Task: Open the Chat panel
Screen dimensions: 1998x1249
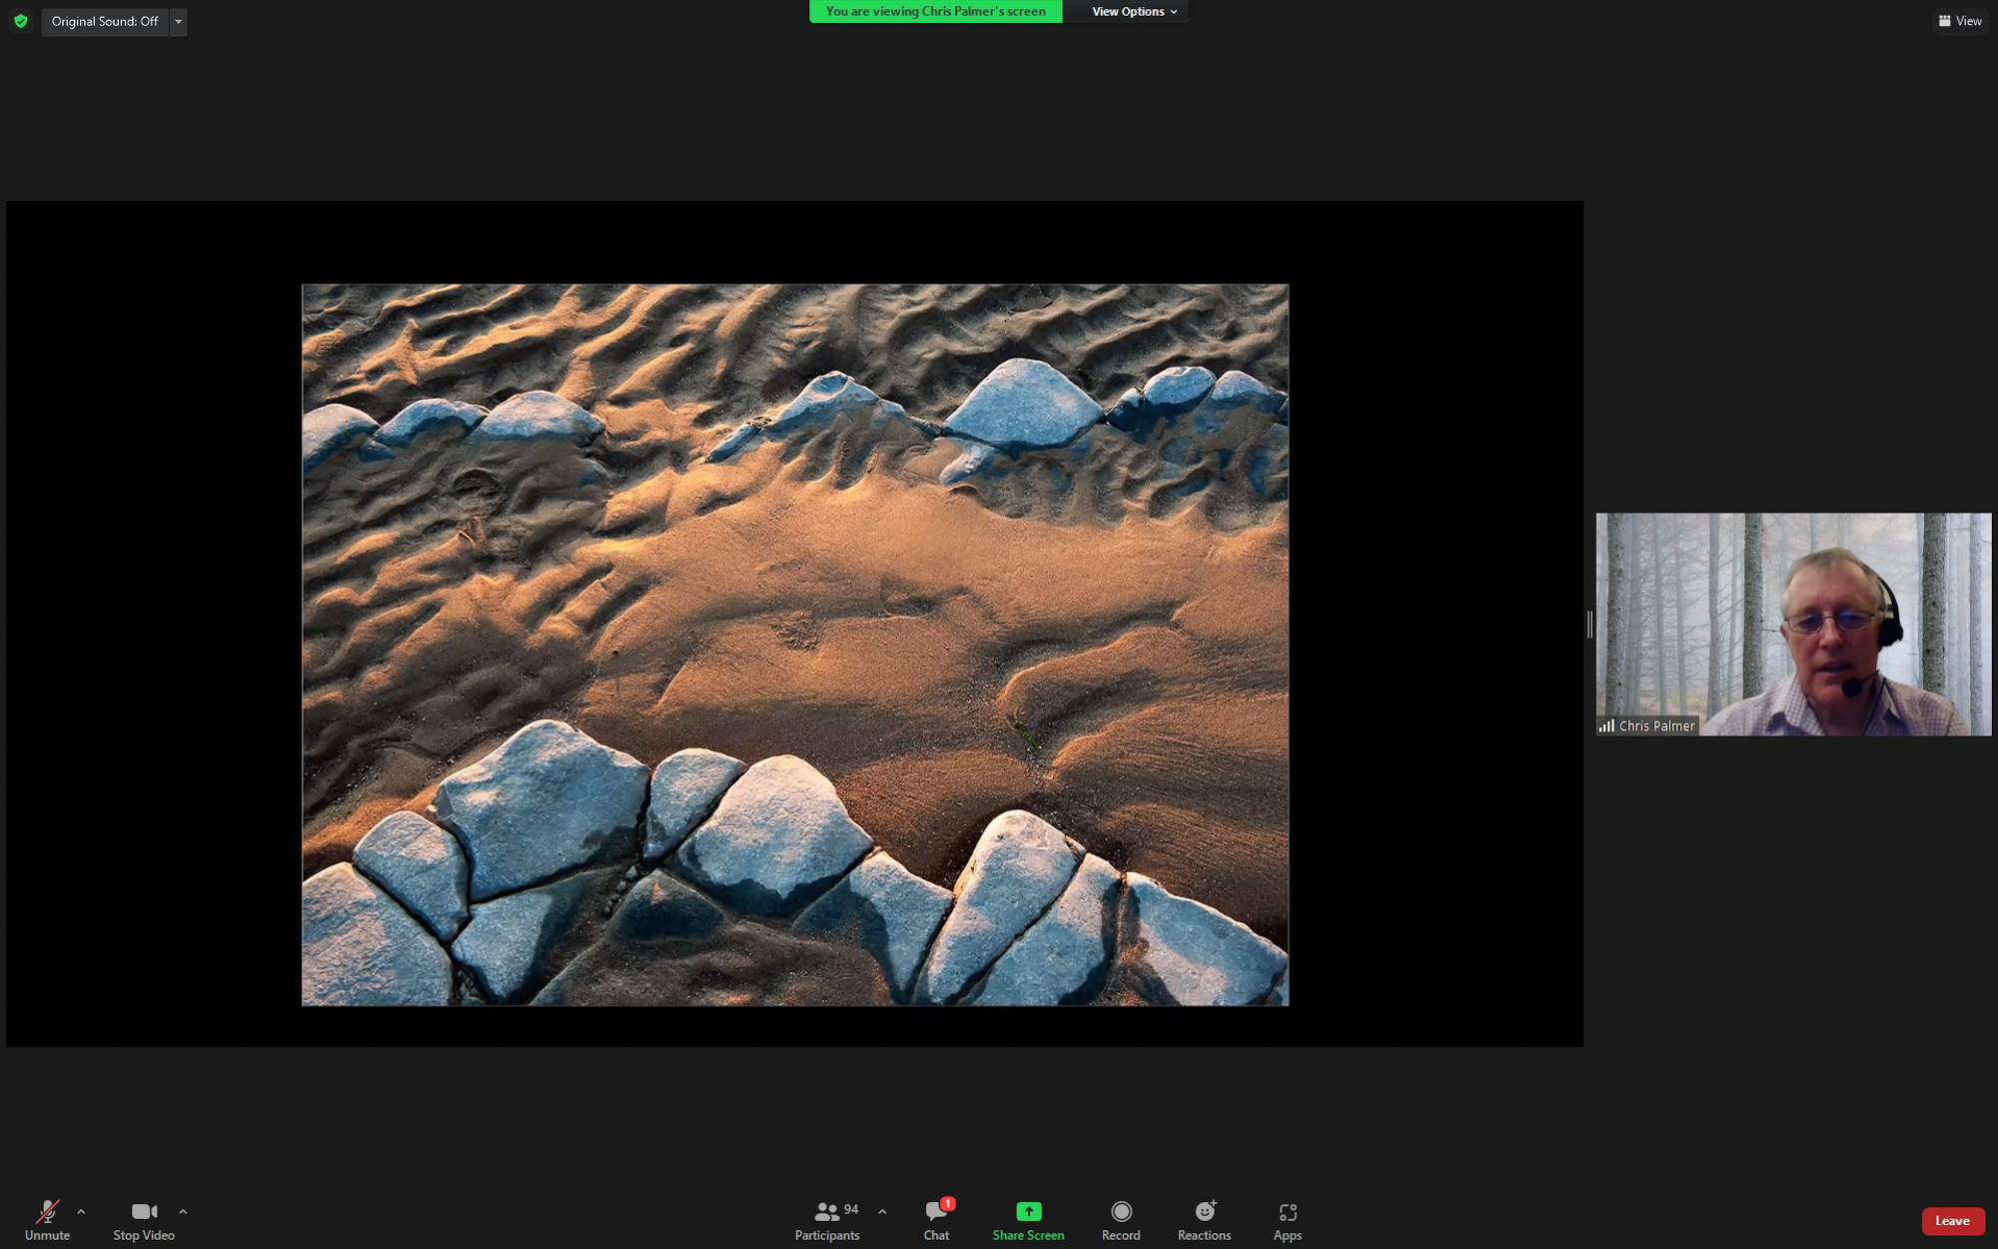Action: click(936, 1220)
